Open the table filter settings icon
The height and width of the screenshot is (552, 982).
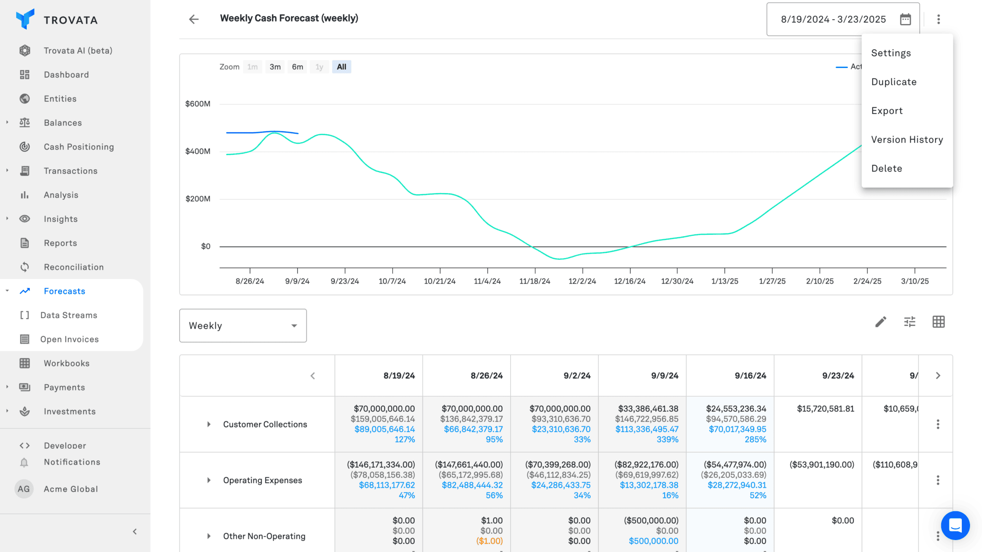[910, 322]
